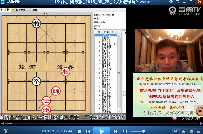Viewport: 203px width, 134px height.
Task: Jump to the previous video
Action: pyautogui.click(x=88, y=131)
